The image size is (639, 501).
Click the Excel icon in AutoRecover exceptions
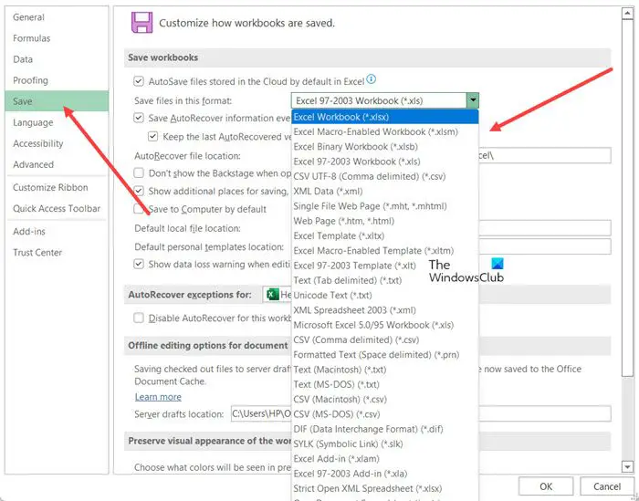pos(272,294)
